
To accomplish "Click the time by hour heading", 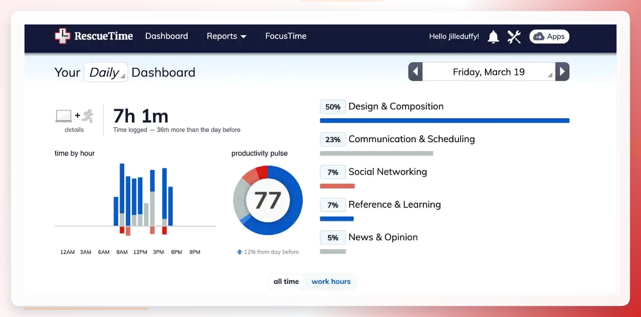I will (75, 153).
